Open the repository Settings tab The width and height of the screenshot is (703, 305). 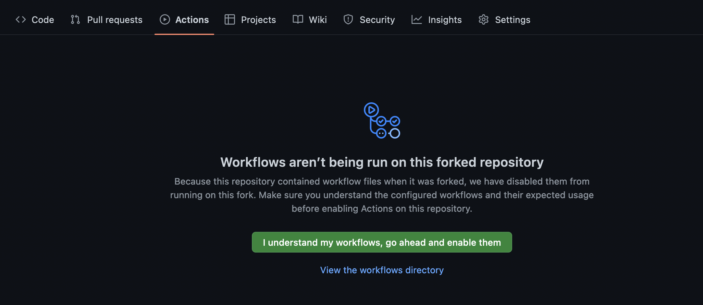512,20
